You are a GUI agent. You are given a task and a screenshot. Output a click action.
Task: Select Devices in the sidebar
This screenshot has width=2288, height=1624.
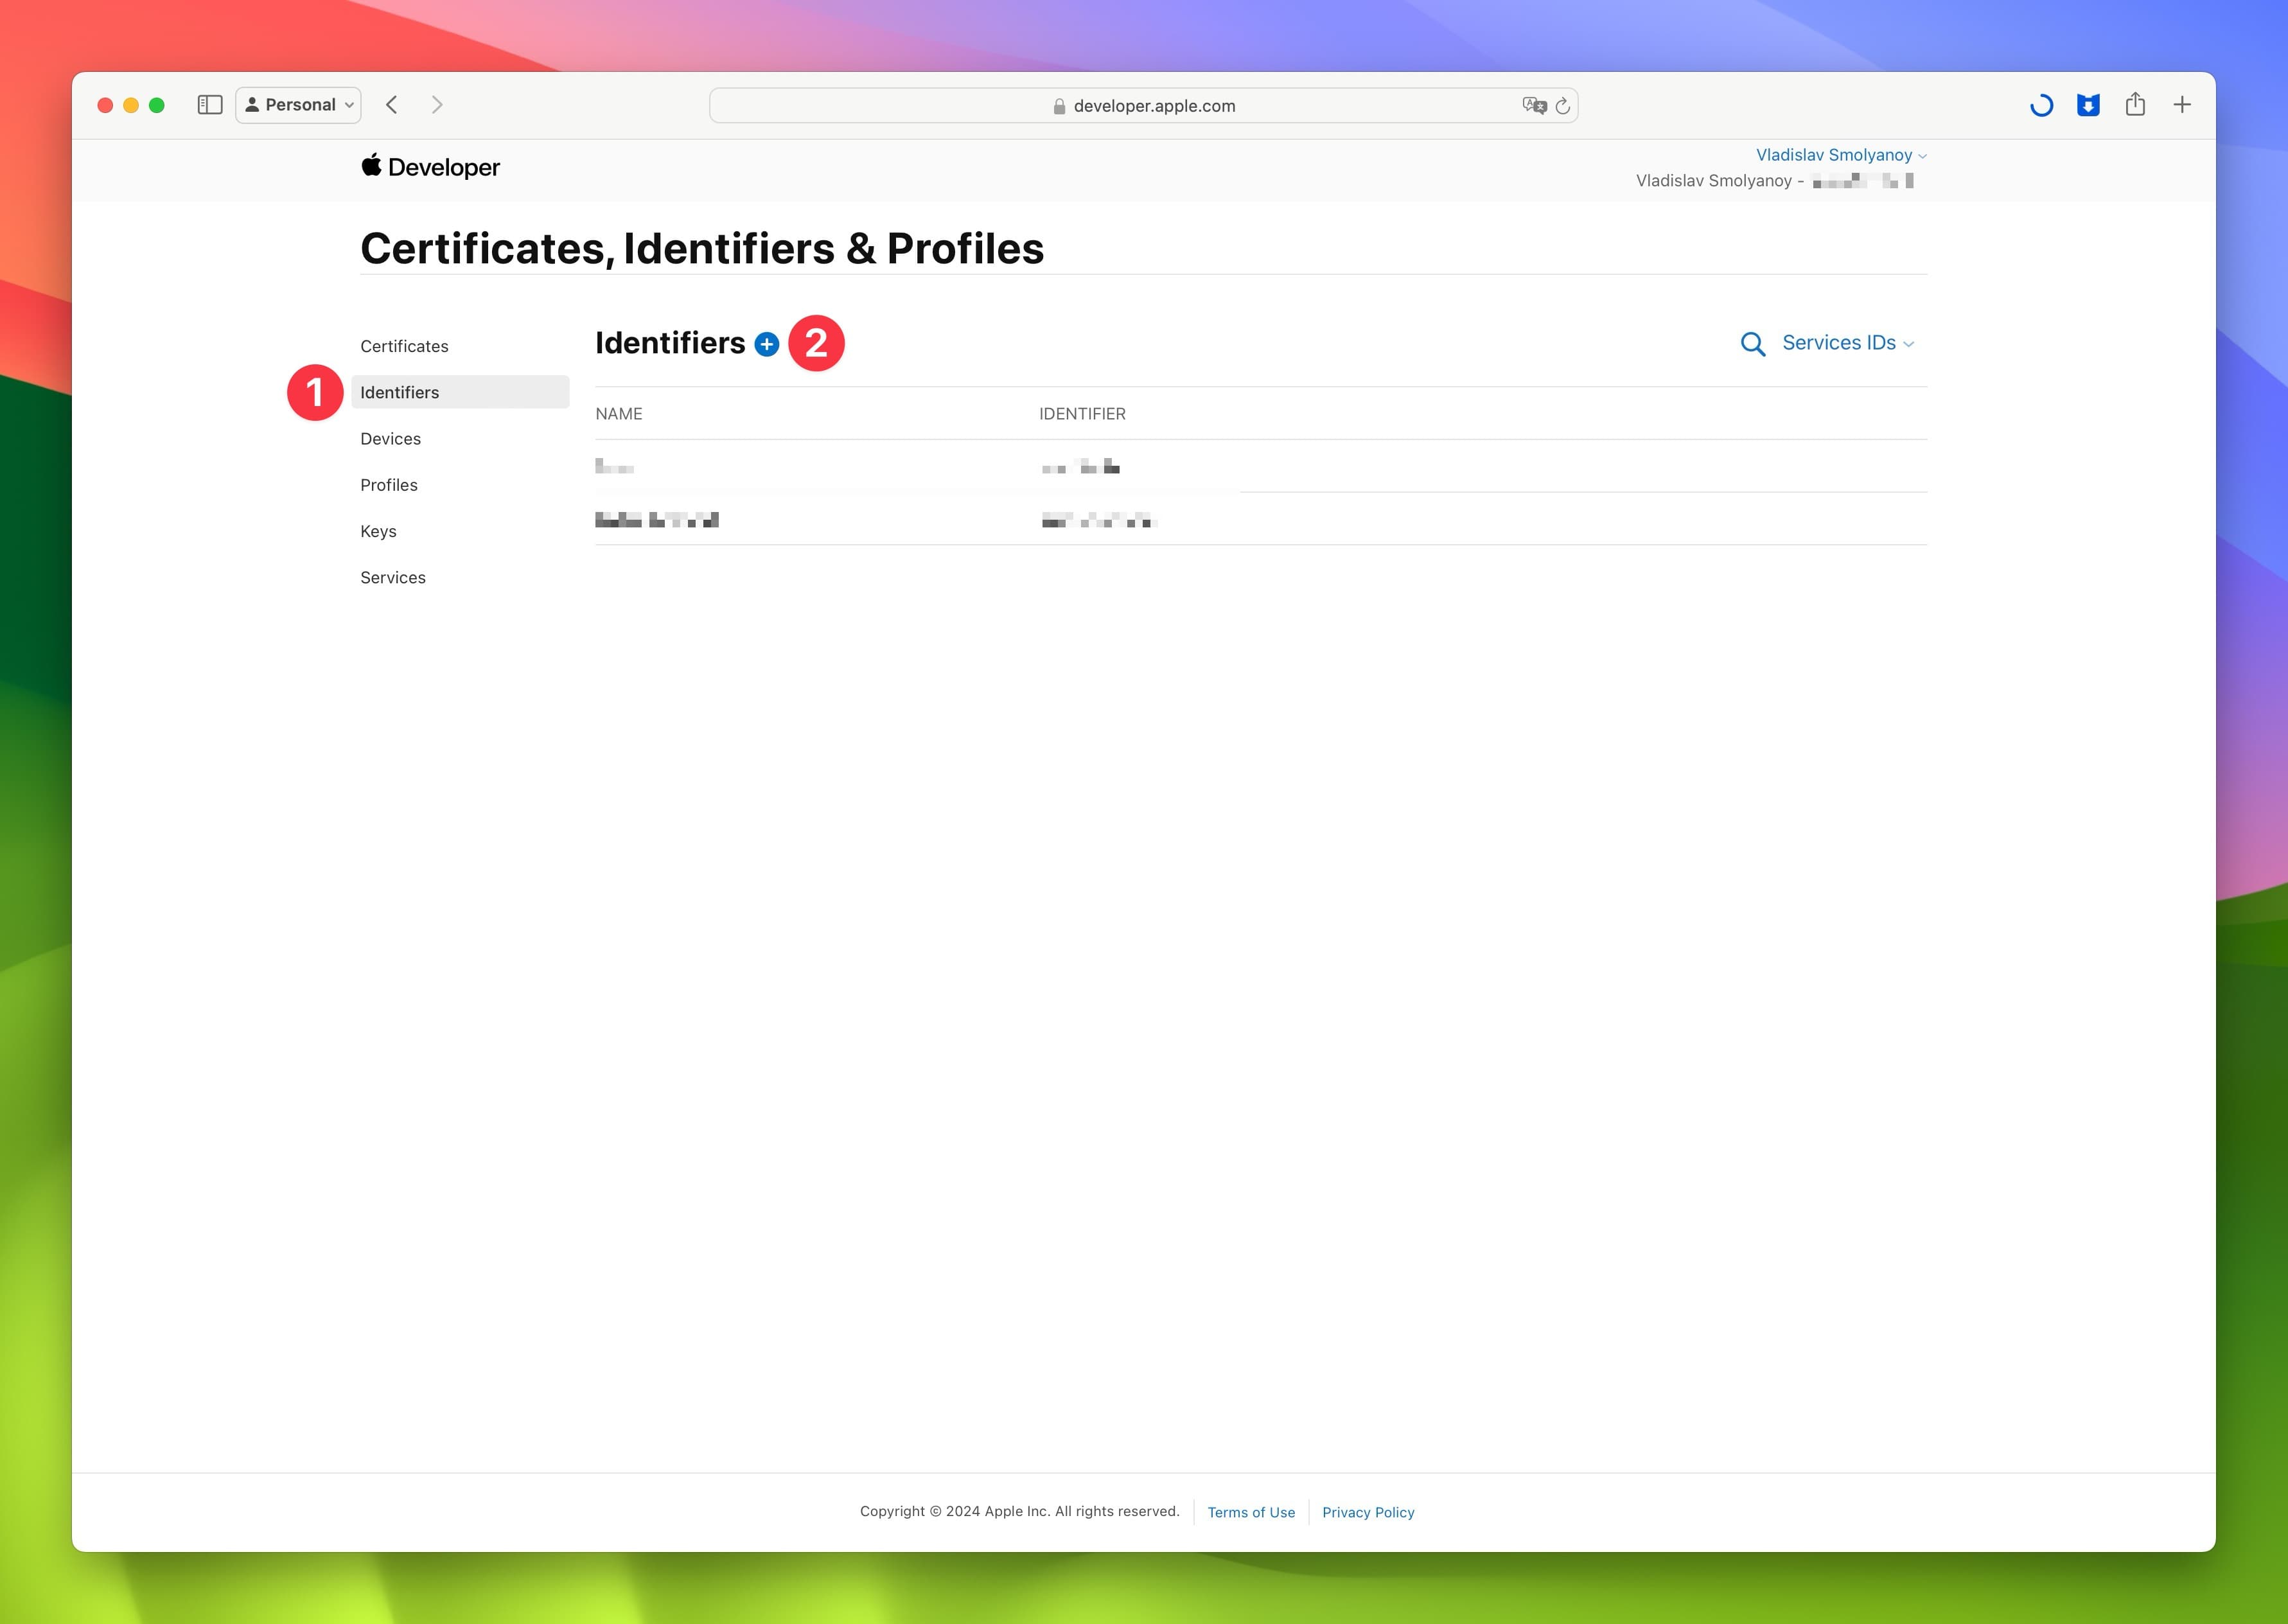tap(390, 439)
